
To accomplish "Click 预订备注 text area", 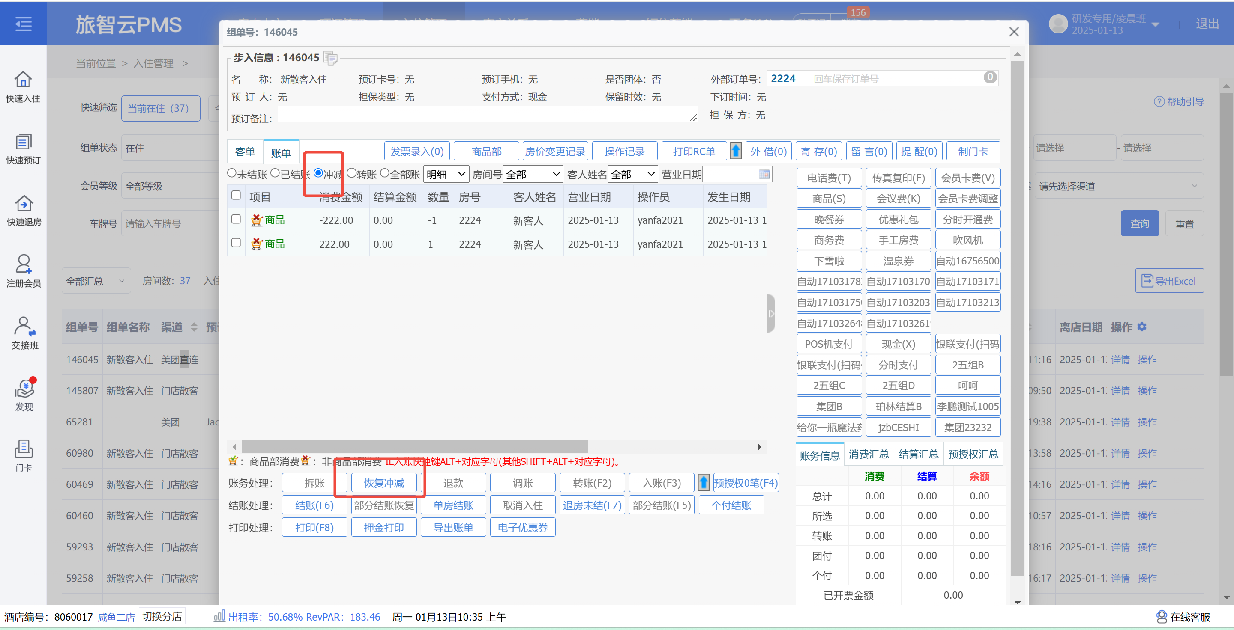I will click(x=487, y=114).
